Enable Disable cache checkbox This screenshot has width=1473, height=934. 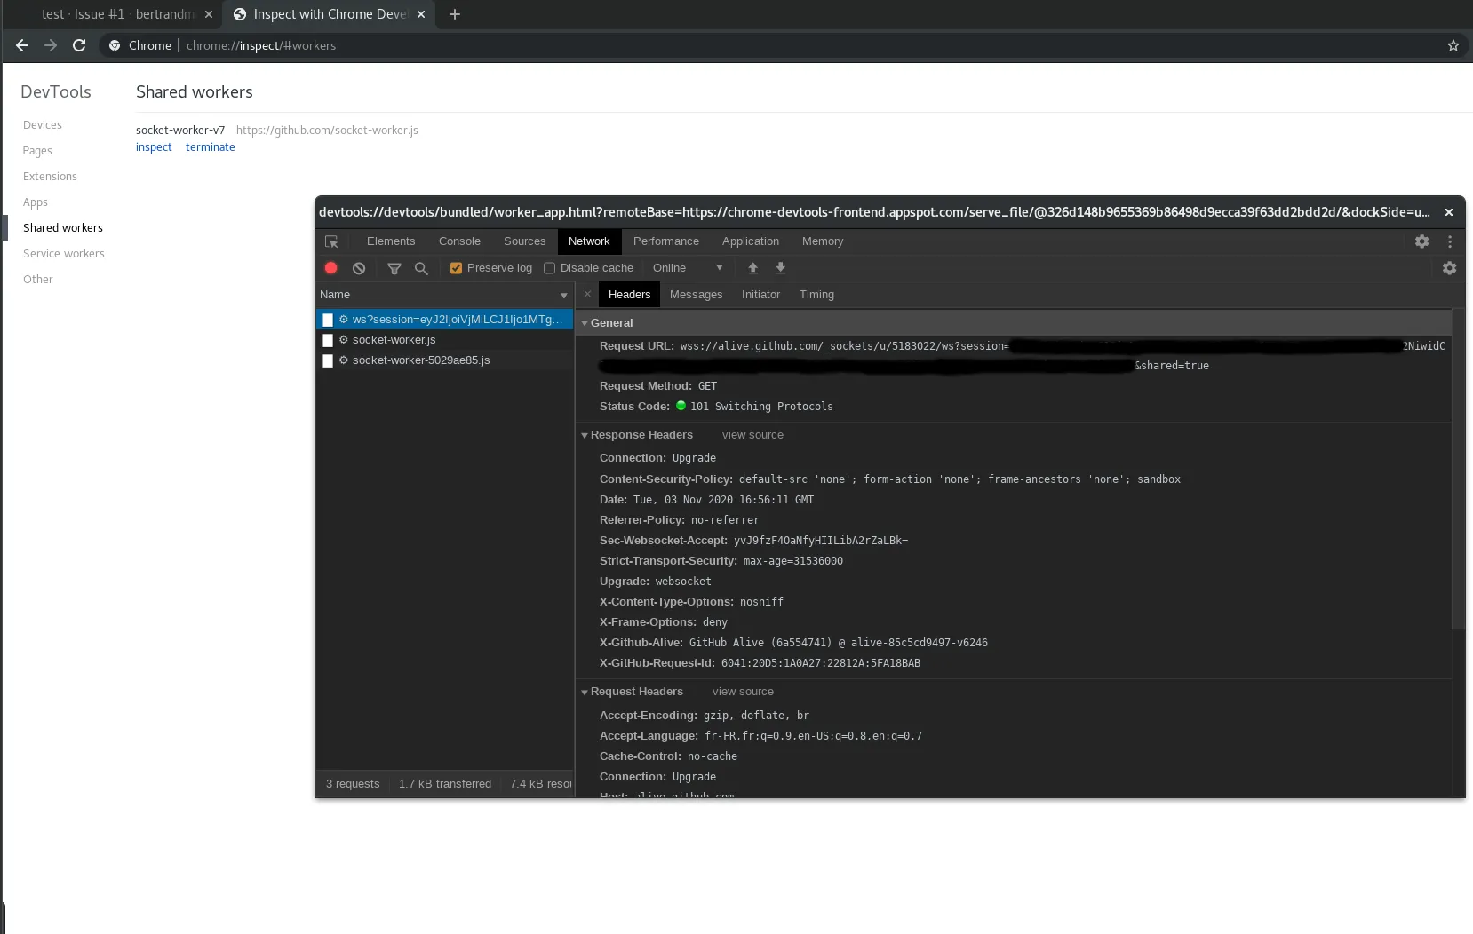tap(549, 268)
